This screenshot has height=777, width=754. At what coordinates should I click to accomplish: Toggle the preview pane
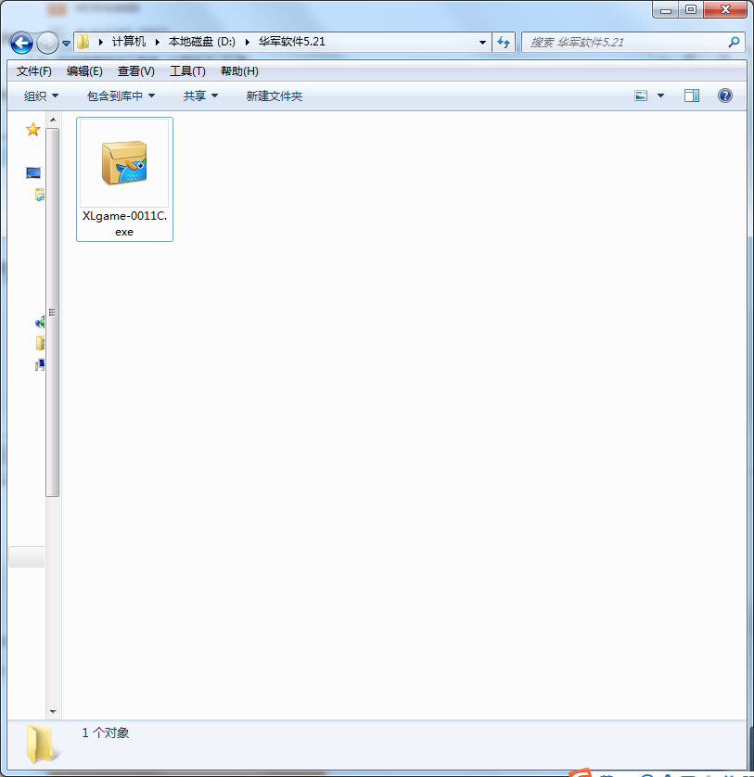click(692, 96)
